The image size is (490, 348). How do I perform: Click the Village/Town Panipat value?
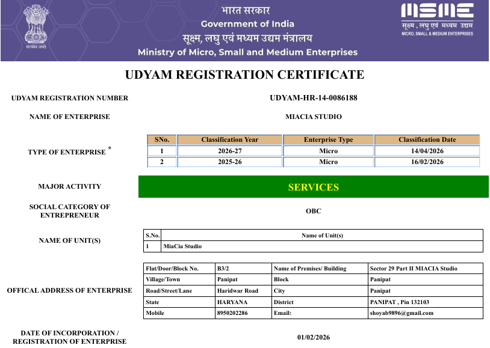point(227,279)
